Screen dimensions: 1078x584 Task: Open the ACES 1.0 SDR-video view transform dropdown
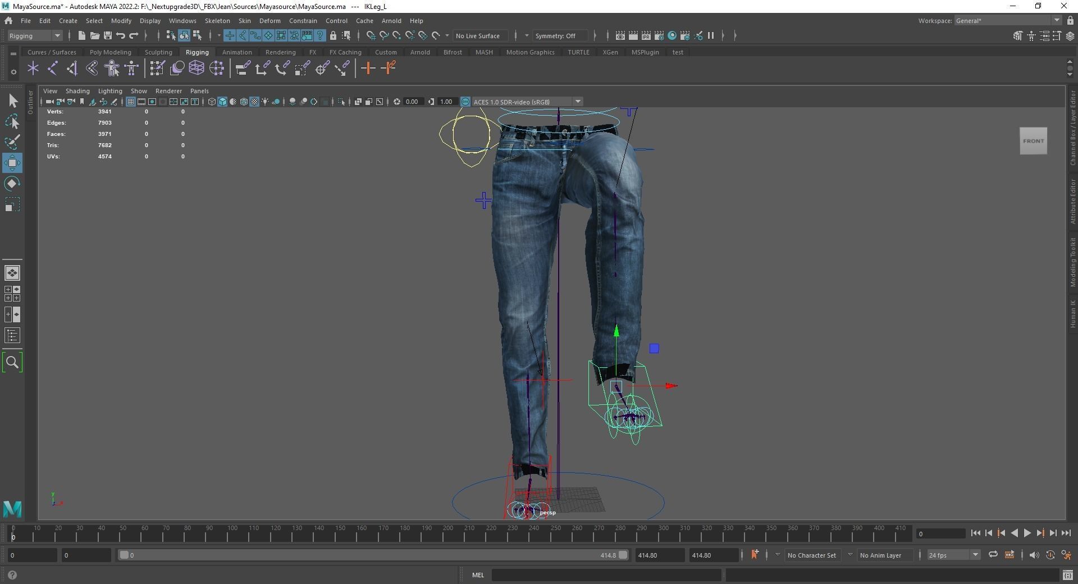pos(527,102)
